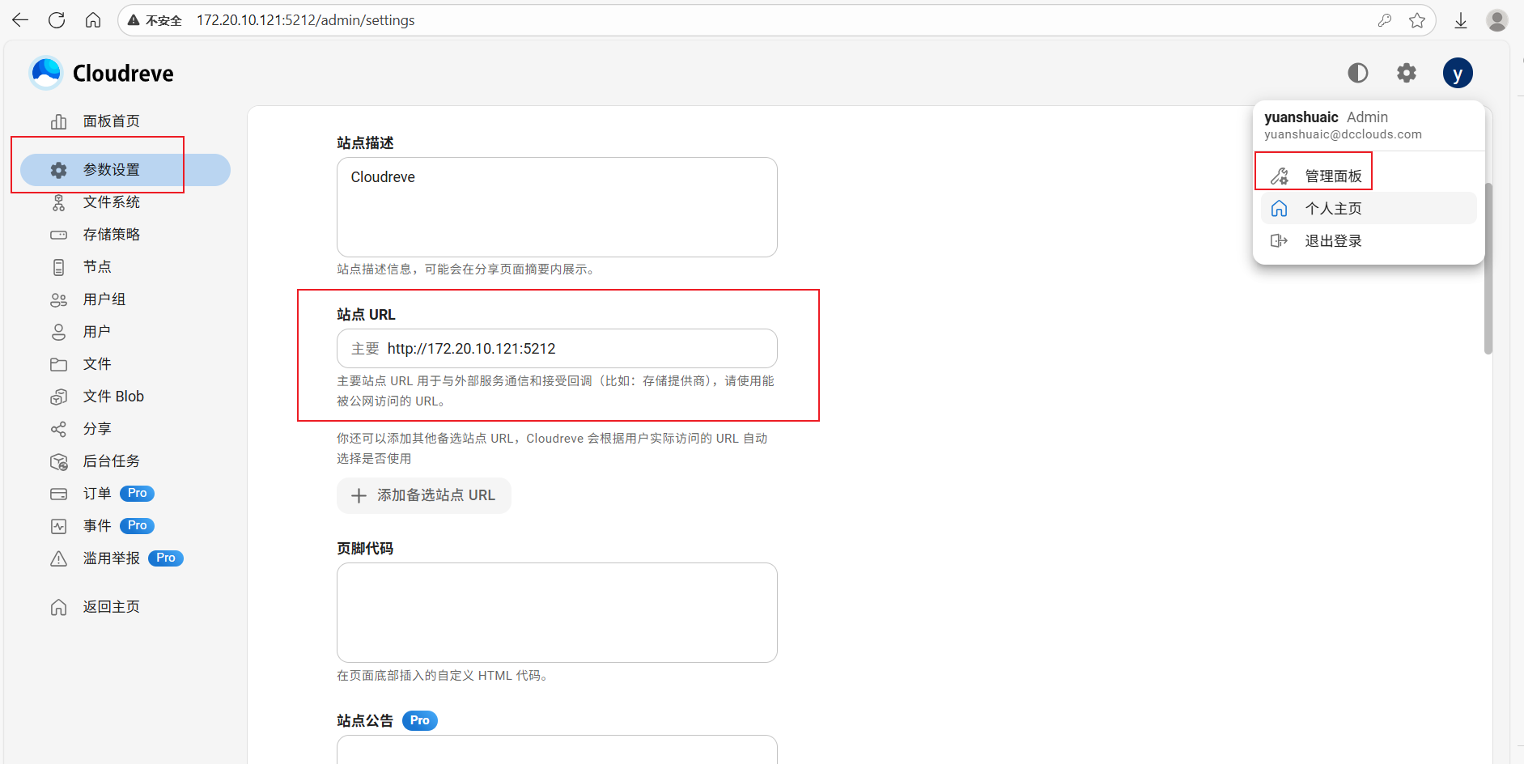Click the single user icon beside 用户
1524x764 pixels.
(x=59, y=332)
